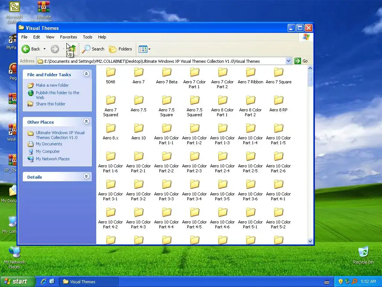
Task: Go to My Network Places in Other Places
Action: coord(48,159)
